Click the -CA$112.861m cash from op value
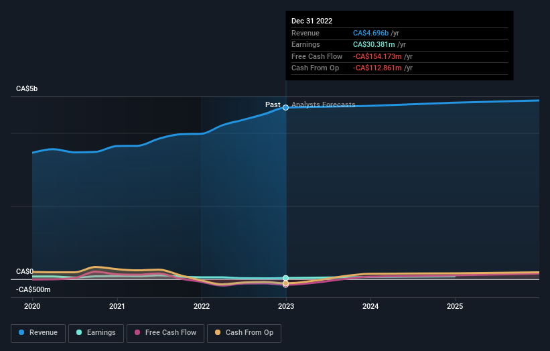Screen dimensions: 550x351 pos(377,68)
